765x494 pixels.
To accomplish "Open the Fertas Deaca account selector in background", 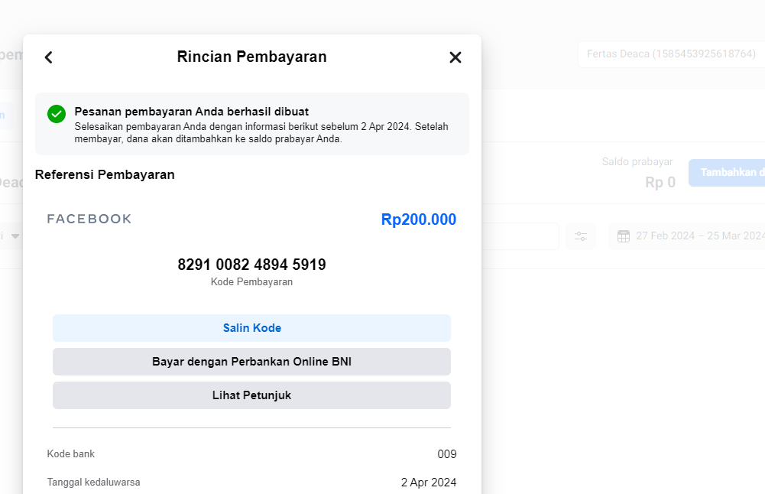I will 671,54.
